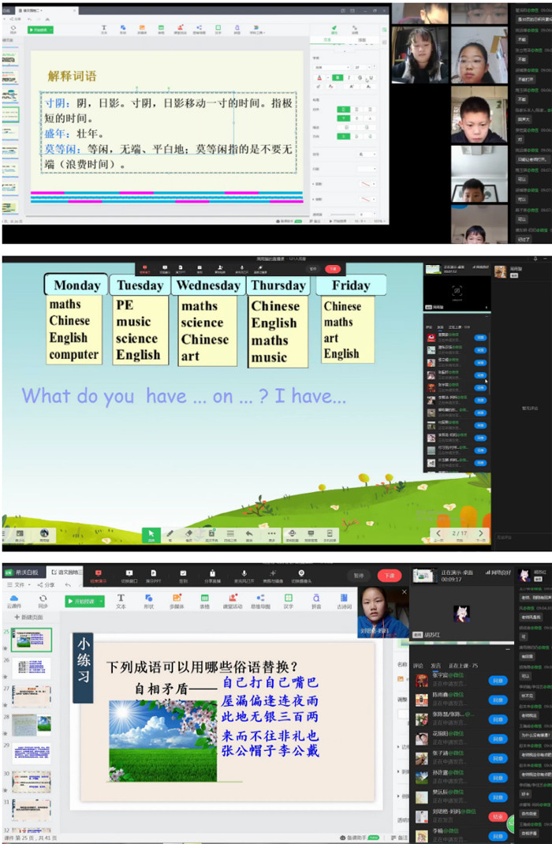The height and width of the screenshot is (844, 552).
Task: Switch to the 评论 tab in the 上课 75 panel
Action: pos(418,665)
